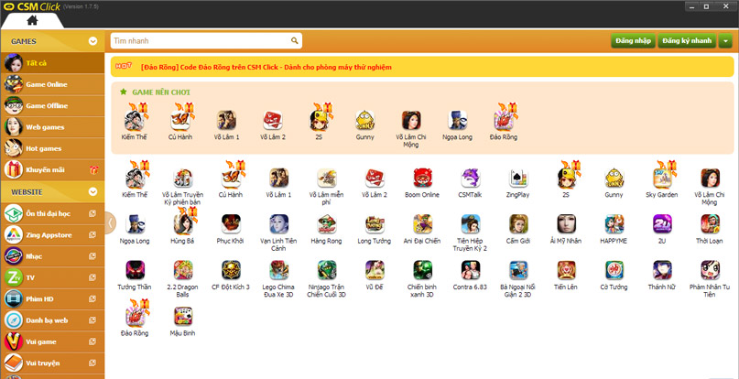Select Game Online in sidebar

tap(46, 84)
